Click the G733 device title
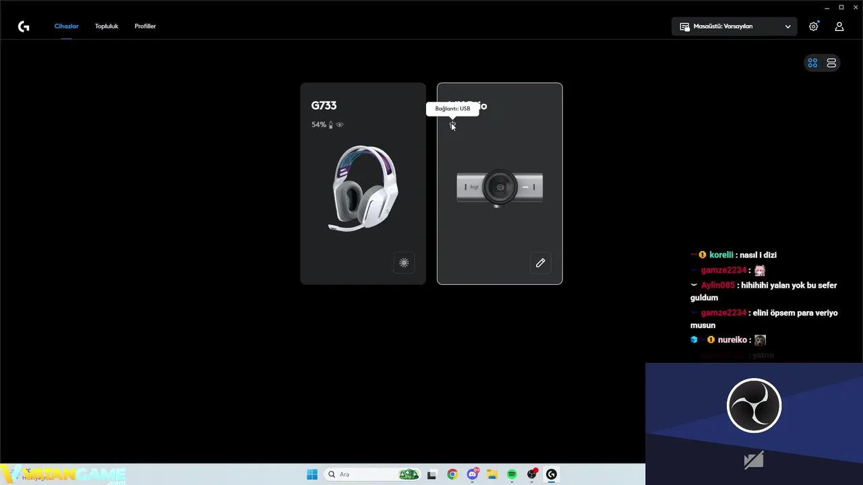863x485 pixels. tap(324, 106)
